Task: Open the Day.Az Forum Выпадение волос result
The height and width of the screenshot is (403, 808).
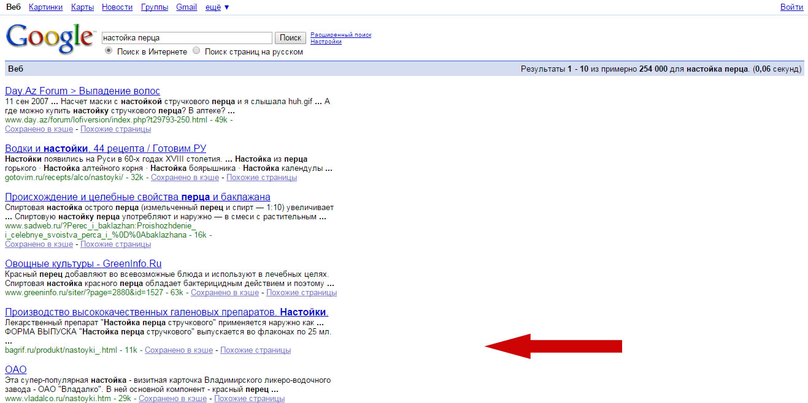Action: tap(82, 91)
